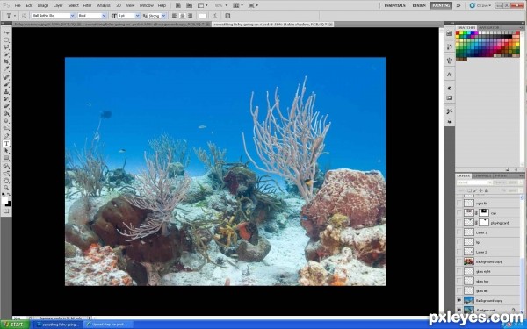Select the Eyedropper tool
Image resolution: width=527 pixels, height=329 pixels.
[x=6, y=69]
